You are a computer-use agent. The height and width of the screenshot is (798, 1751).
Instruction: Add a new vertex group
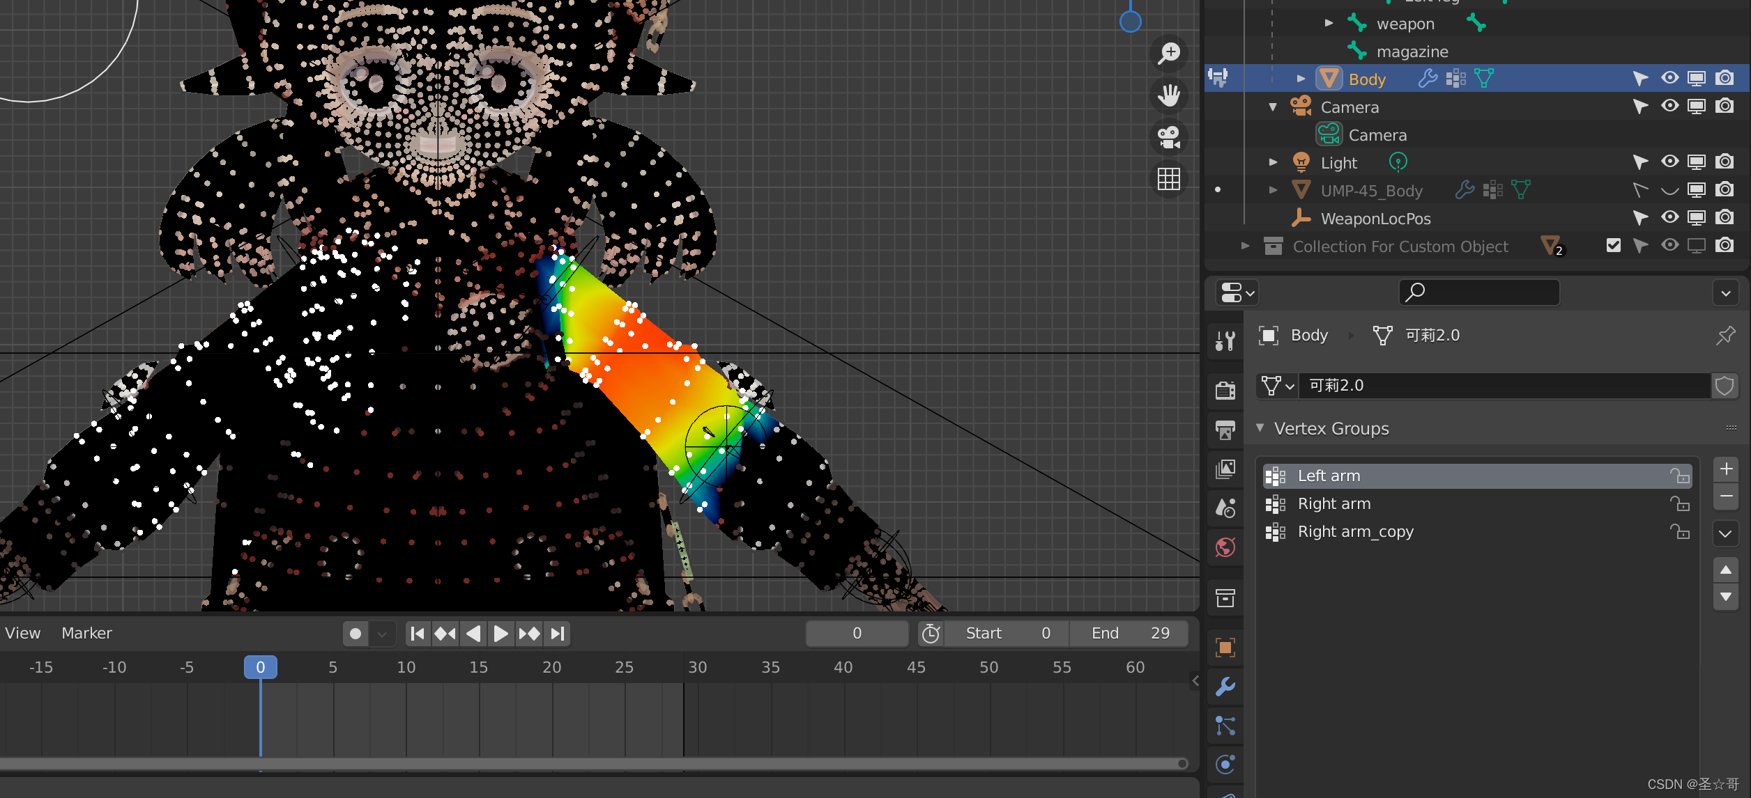pyautogui.click(x=1725, y=469)
